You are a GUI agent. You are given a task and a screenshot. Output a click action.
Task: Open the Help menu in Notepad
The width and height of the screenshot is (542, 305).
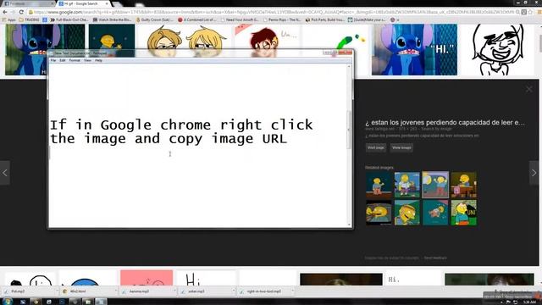(98, 60)
